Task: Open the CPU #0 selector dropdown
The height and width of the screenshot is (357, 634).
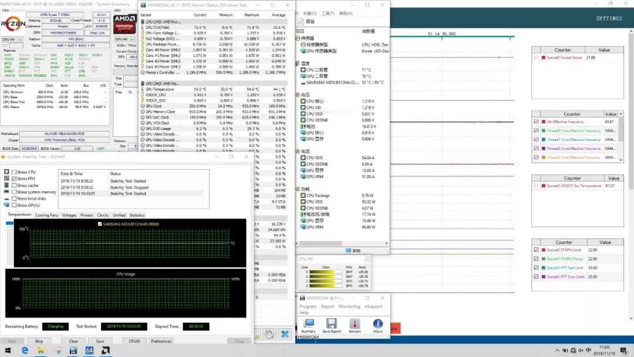Action: click(x=13, y=39)
